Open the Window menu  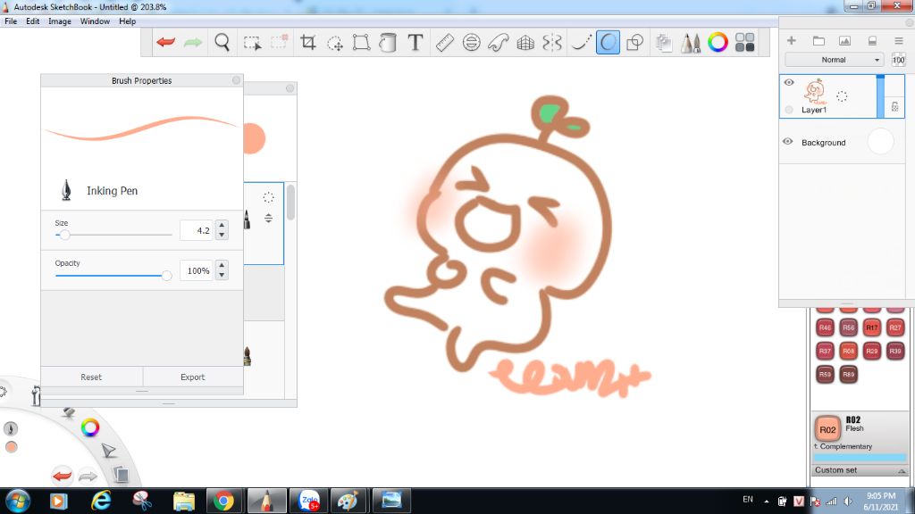click(x=95, y=21)
